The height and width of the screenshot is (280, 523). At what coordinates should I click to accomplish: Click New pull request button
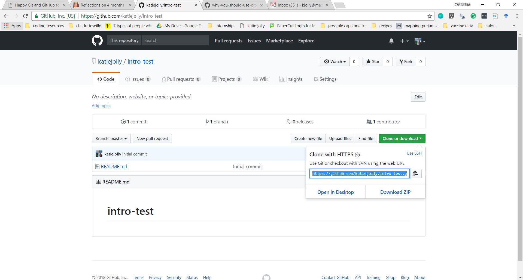tap(152, 139)
